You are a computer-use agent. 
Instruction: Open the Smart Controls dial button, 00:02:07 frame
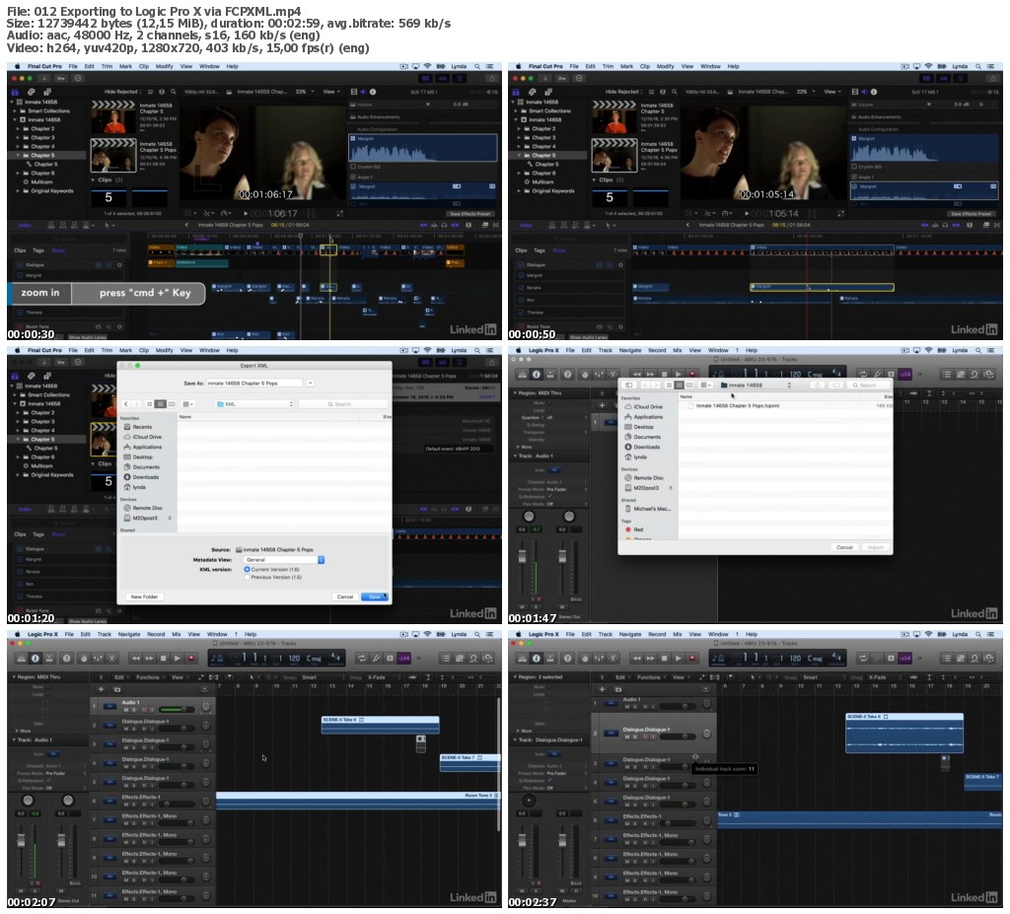[84, 659]
